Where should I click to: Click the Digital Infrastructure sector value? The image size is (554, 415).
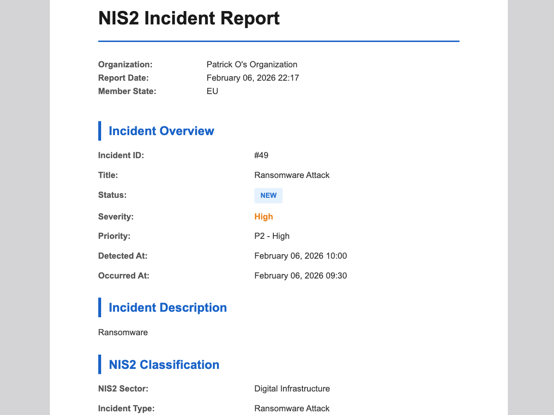click(292, 389)
